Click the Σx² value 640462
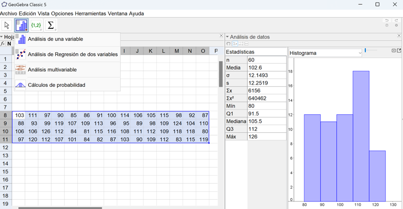The height and width of the screenshot is (209, 403). coord(267,98)
